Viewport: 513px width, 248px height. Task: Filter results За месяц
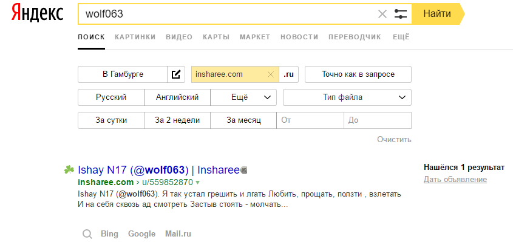coord(243,120)
